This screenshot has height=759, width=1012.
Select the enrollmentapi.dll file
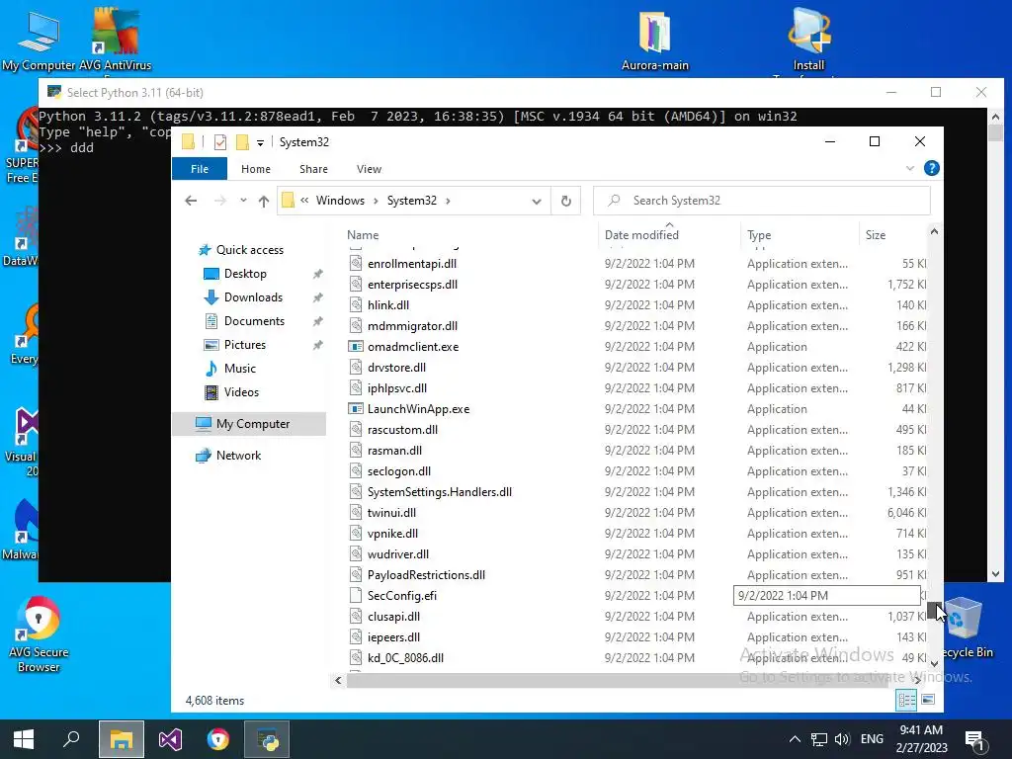(412, 264)
